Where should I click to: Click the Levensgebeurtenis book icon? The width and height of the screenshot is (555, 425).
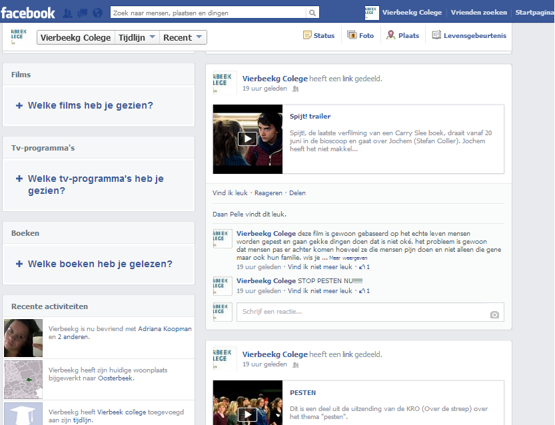coord(436,35)
